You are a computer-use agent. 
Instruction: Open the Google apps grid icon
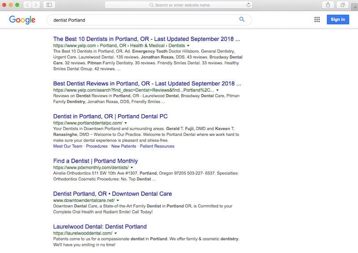tap(317, 20)
